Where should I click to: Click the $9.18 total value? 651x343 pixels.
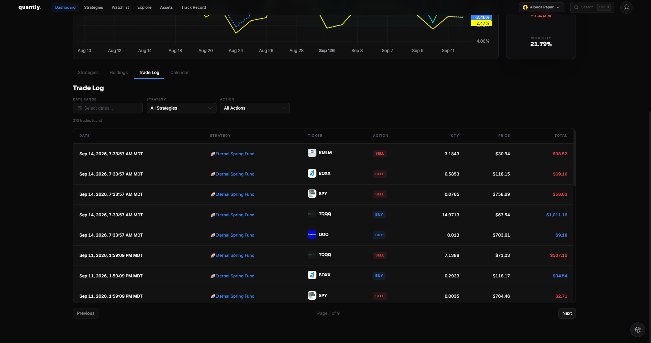(561, 235)
